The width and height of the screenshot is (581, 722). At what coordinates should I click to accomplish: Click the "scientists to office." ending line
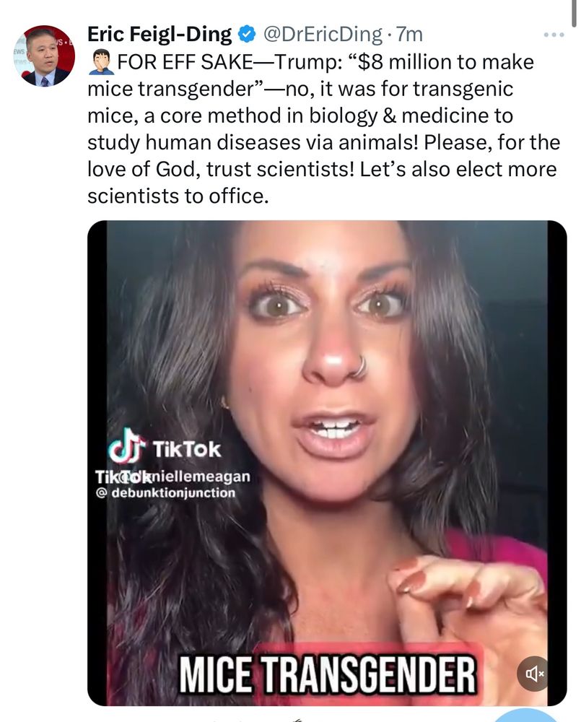[178, 196]
